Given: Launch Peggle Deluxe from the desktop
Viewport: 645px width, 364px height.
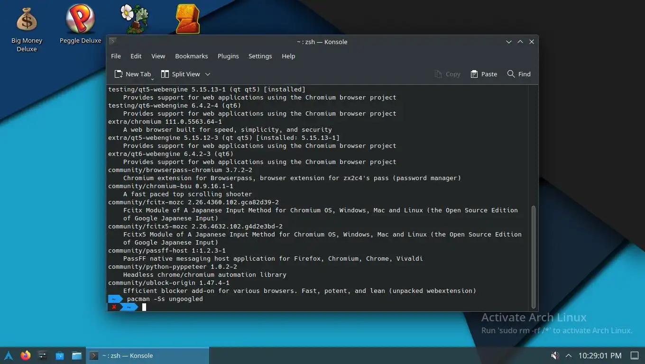Looking at the screenshot, I should pos(80,25).
